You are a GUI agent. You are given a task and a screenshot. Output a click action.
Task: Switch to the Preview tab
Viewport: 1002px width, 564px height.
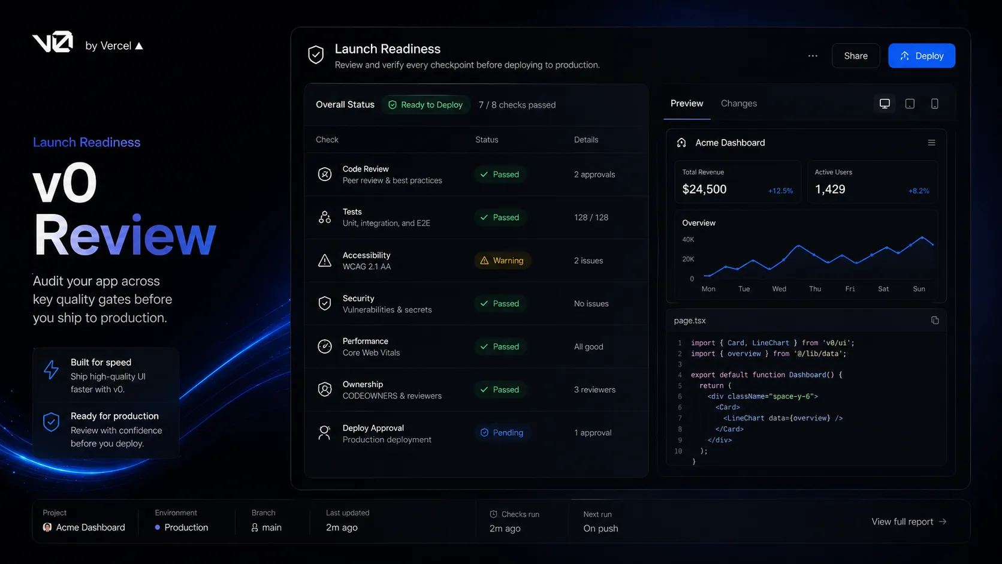point(687,104)
